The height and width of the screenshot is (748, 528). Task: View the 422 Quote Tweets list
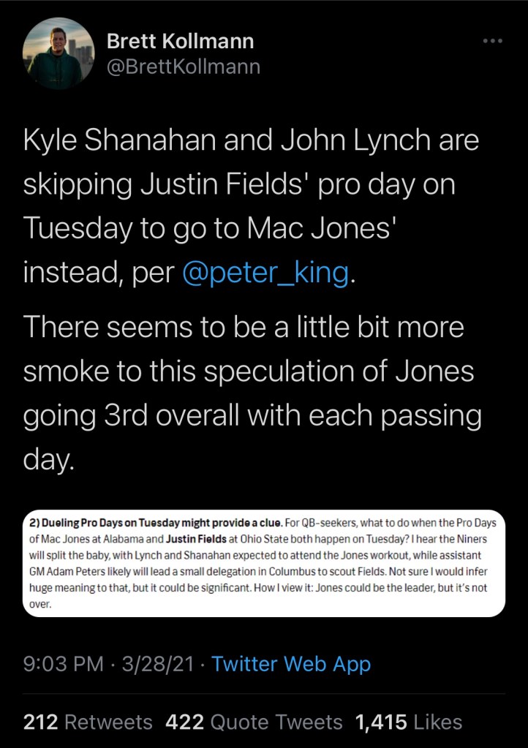(254, 722)
